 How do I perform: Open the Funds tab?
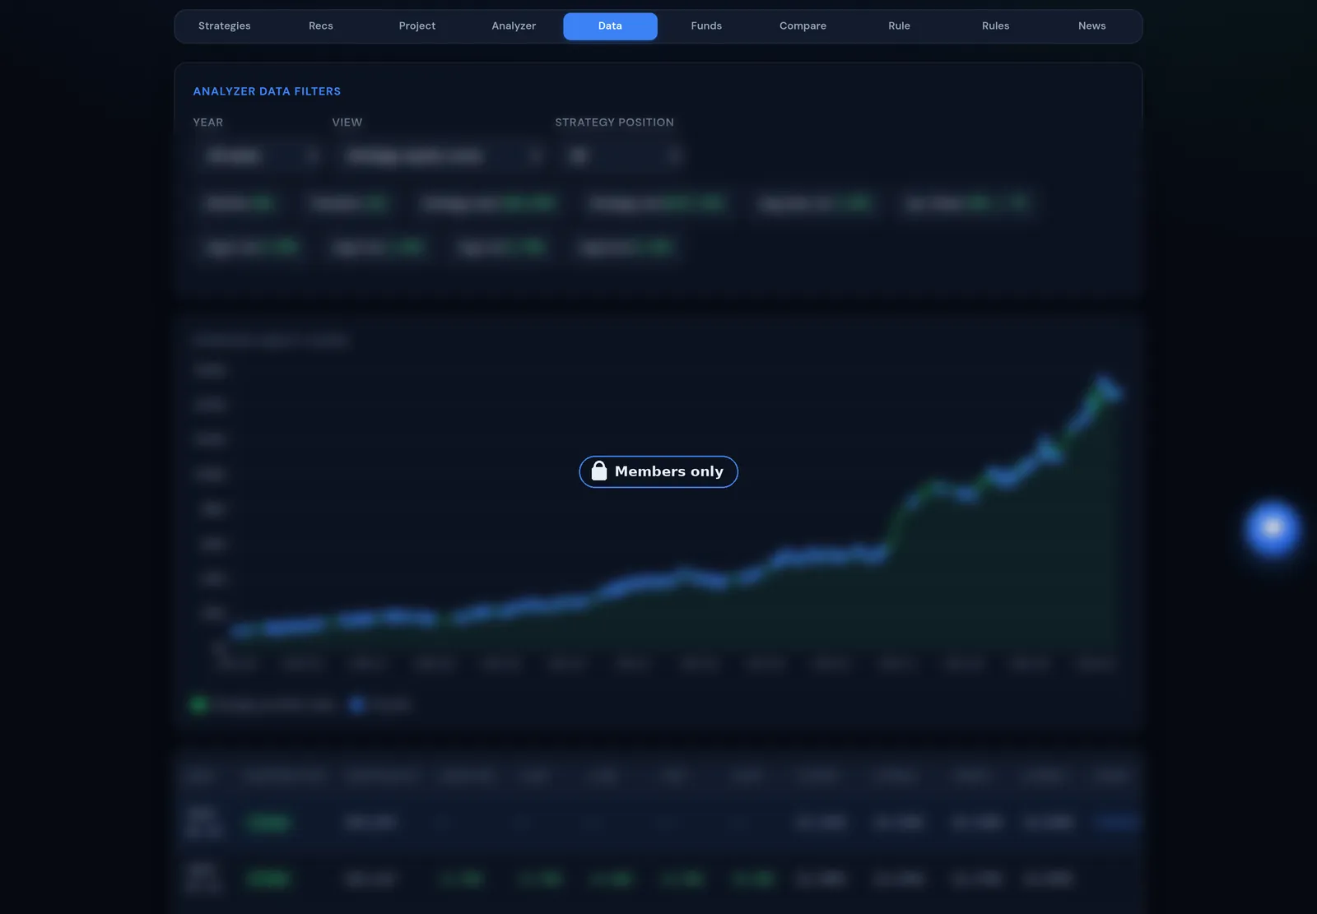click(x=706, y=26)
